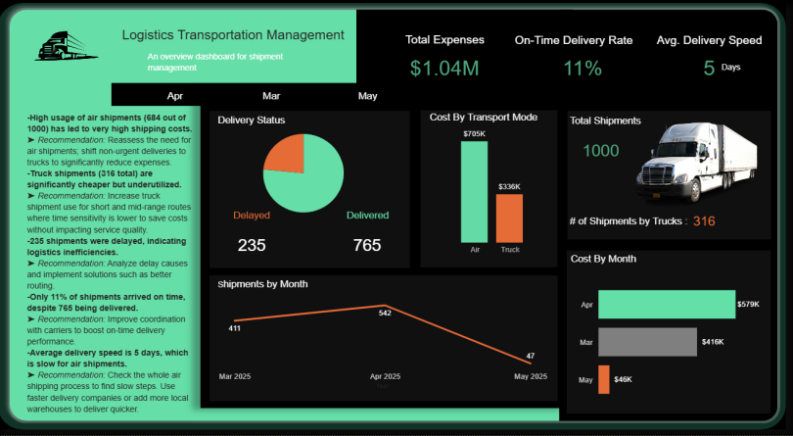Screen dimensions: 793x436
Task: Click the 47 data point for May 2025
Action: [531, 363]
